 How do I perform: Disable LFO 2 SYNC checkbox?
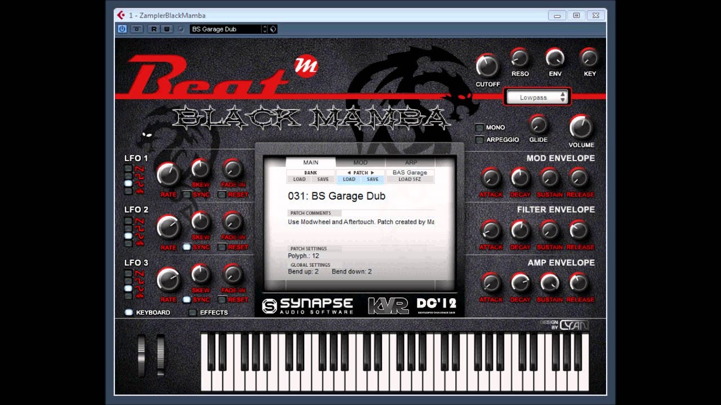(187, 247)
